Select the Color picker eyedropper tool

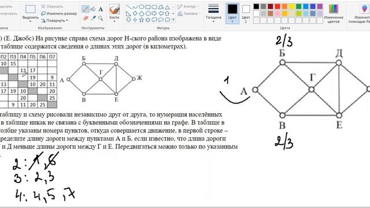[x=93, y=18]
